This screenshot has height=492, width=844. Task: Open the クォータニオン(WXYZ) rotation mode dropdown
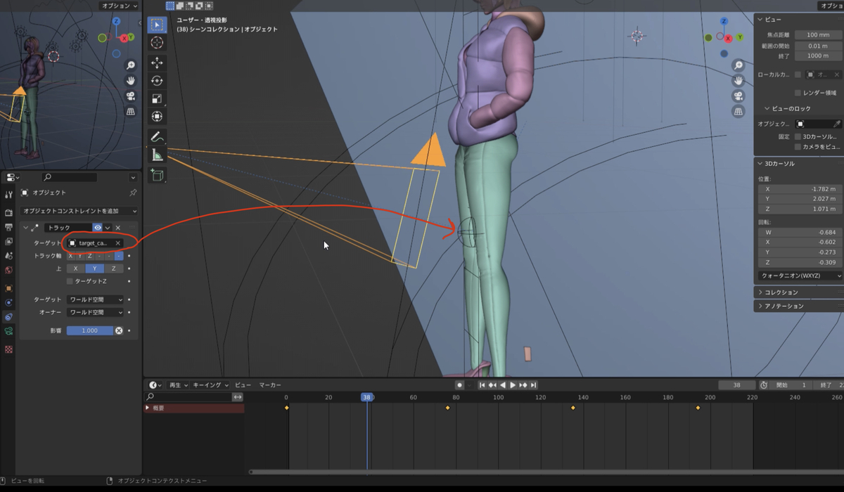[800, 276]
